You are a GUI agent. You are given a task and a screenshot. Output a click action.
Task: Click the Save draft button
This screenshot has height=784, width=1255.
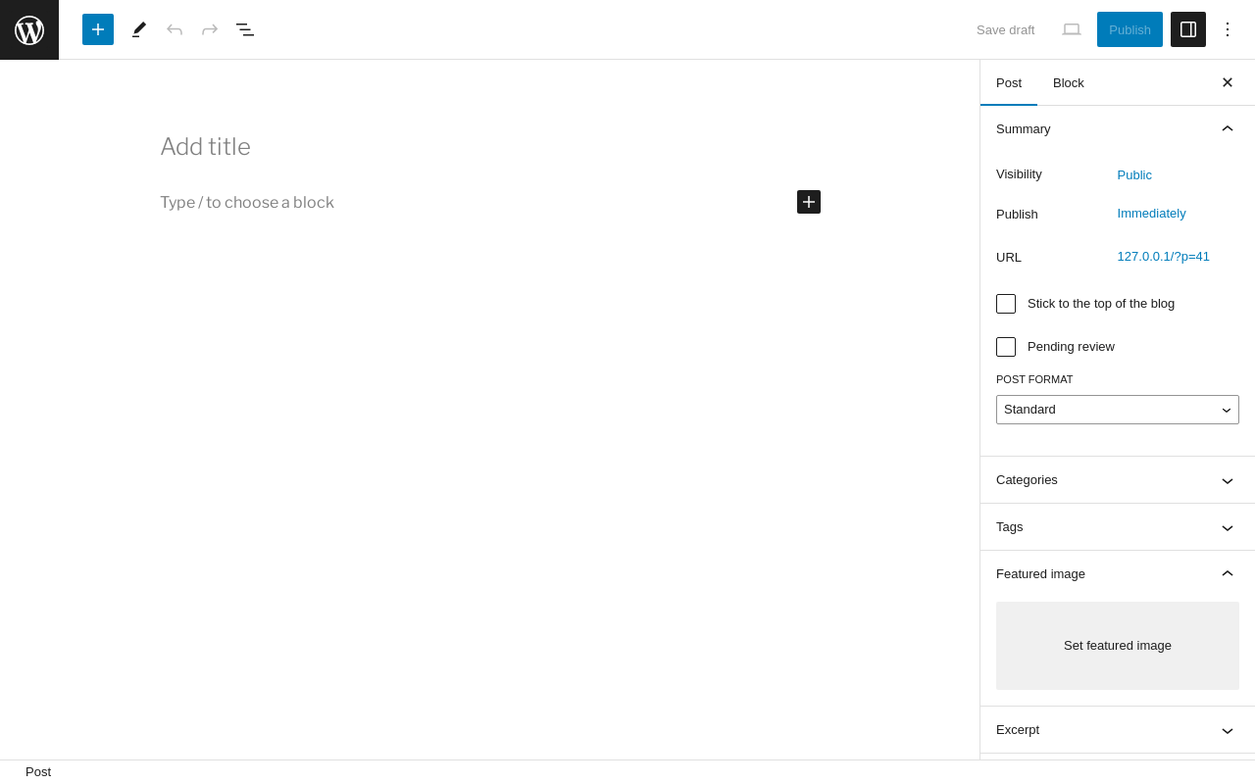click(x=1005, y=29)
